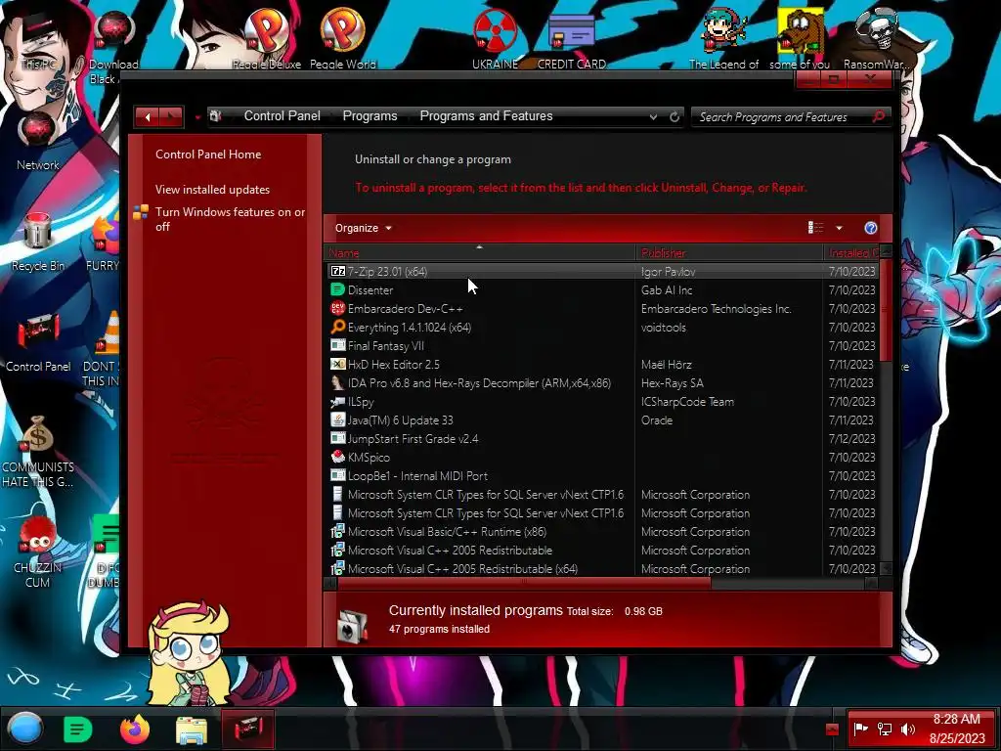
Task: Click the 7/12/2023 install date cell
Action: pos(851,439)
